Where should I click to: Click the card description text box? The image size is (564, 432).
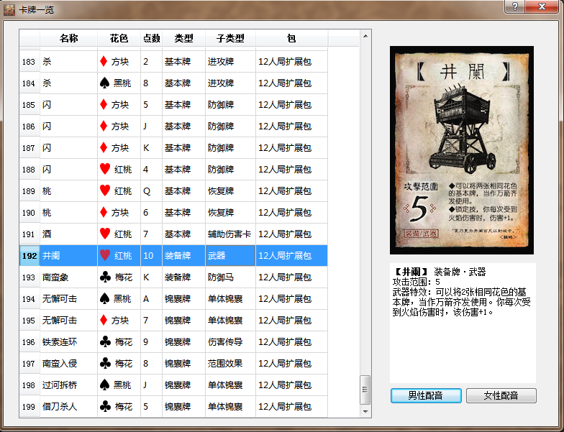(463, 323)
